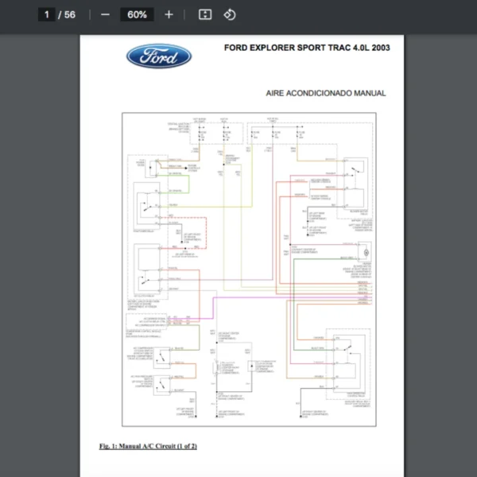Click the current page number field

47,14
